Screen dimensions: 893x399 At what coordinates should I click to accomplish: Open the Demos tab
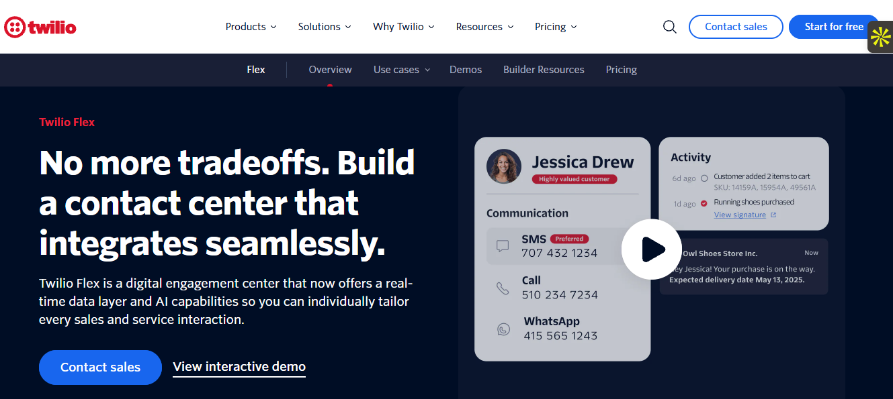pos(466,70)
